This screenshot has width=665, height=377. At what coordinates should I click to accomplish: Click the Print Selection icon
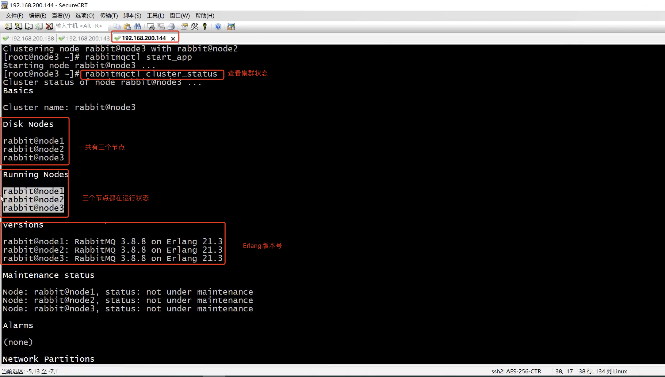[161, 26]
